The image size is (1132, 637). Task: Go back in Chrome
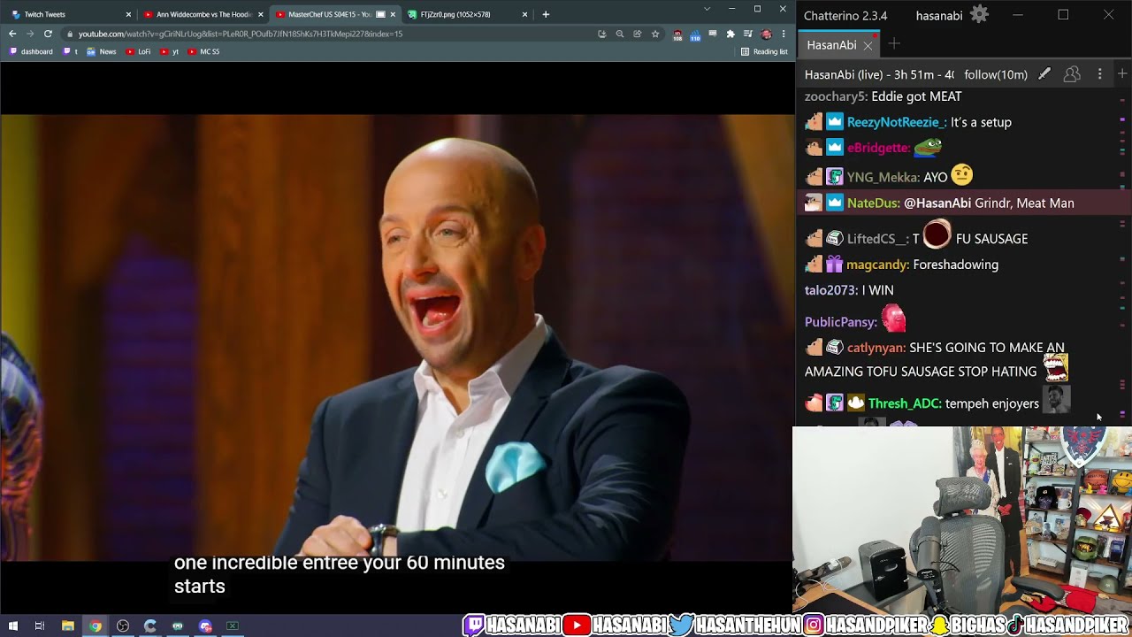(12, 34)
